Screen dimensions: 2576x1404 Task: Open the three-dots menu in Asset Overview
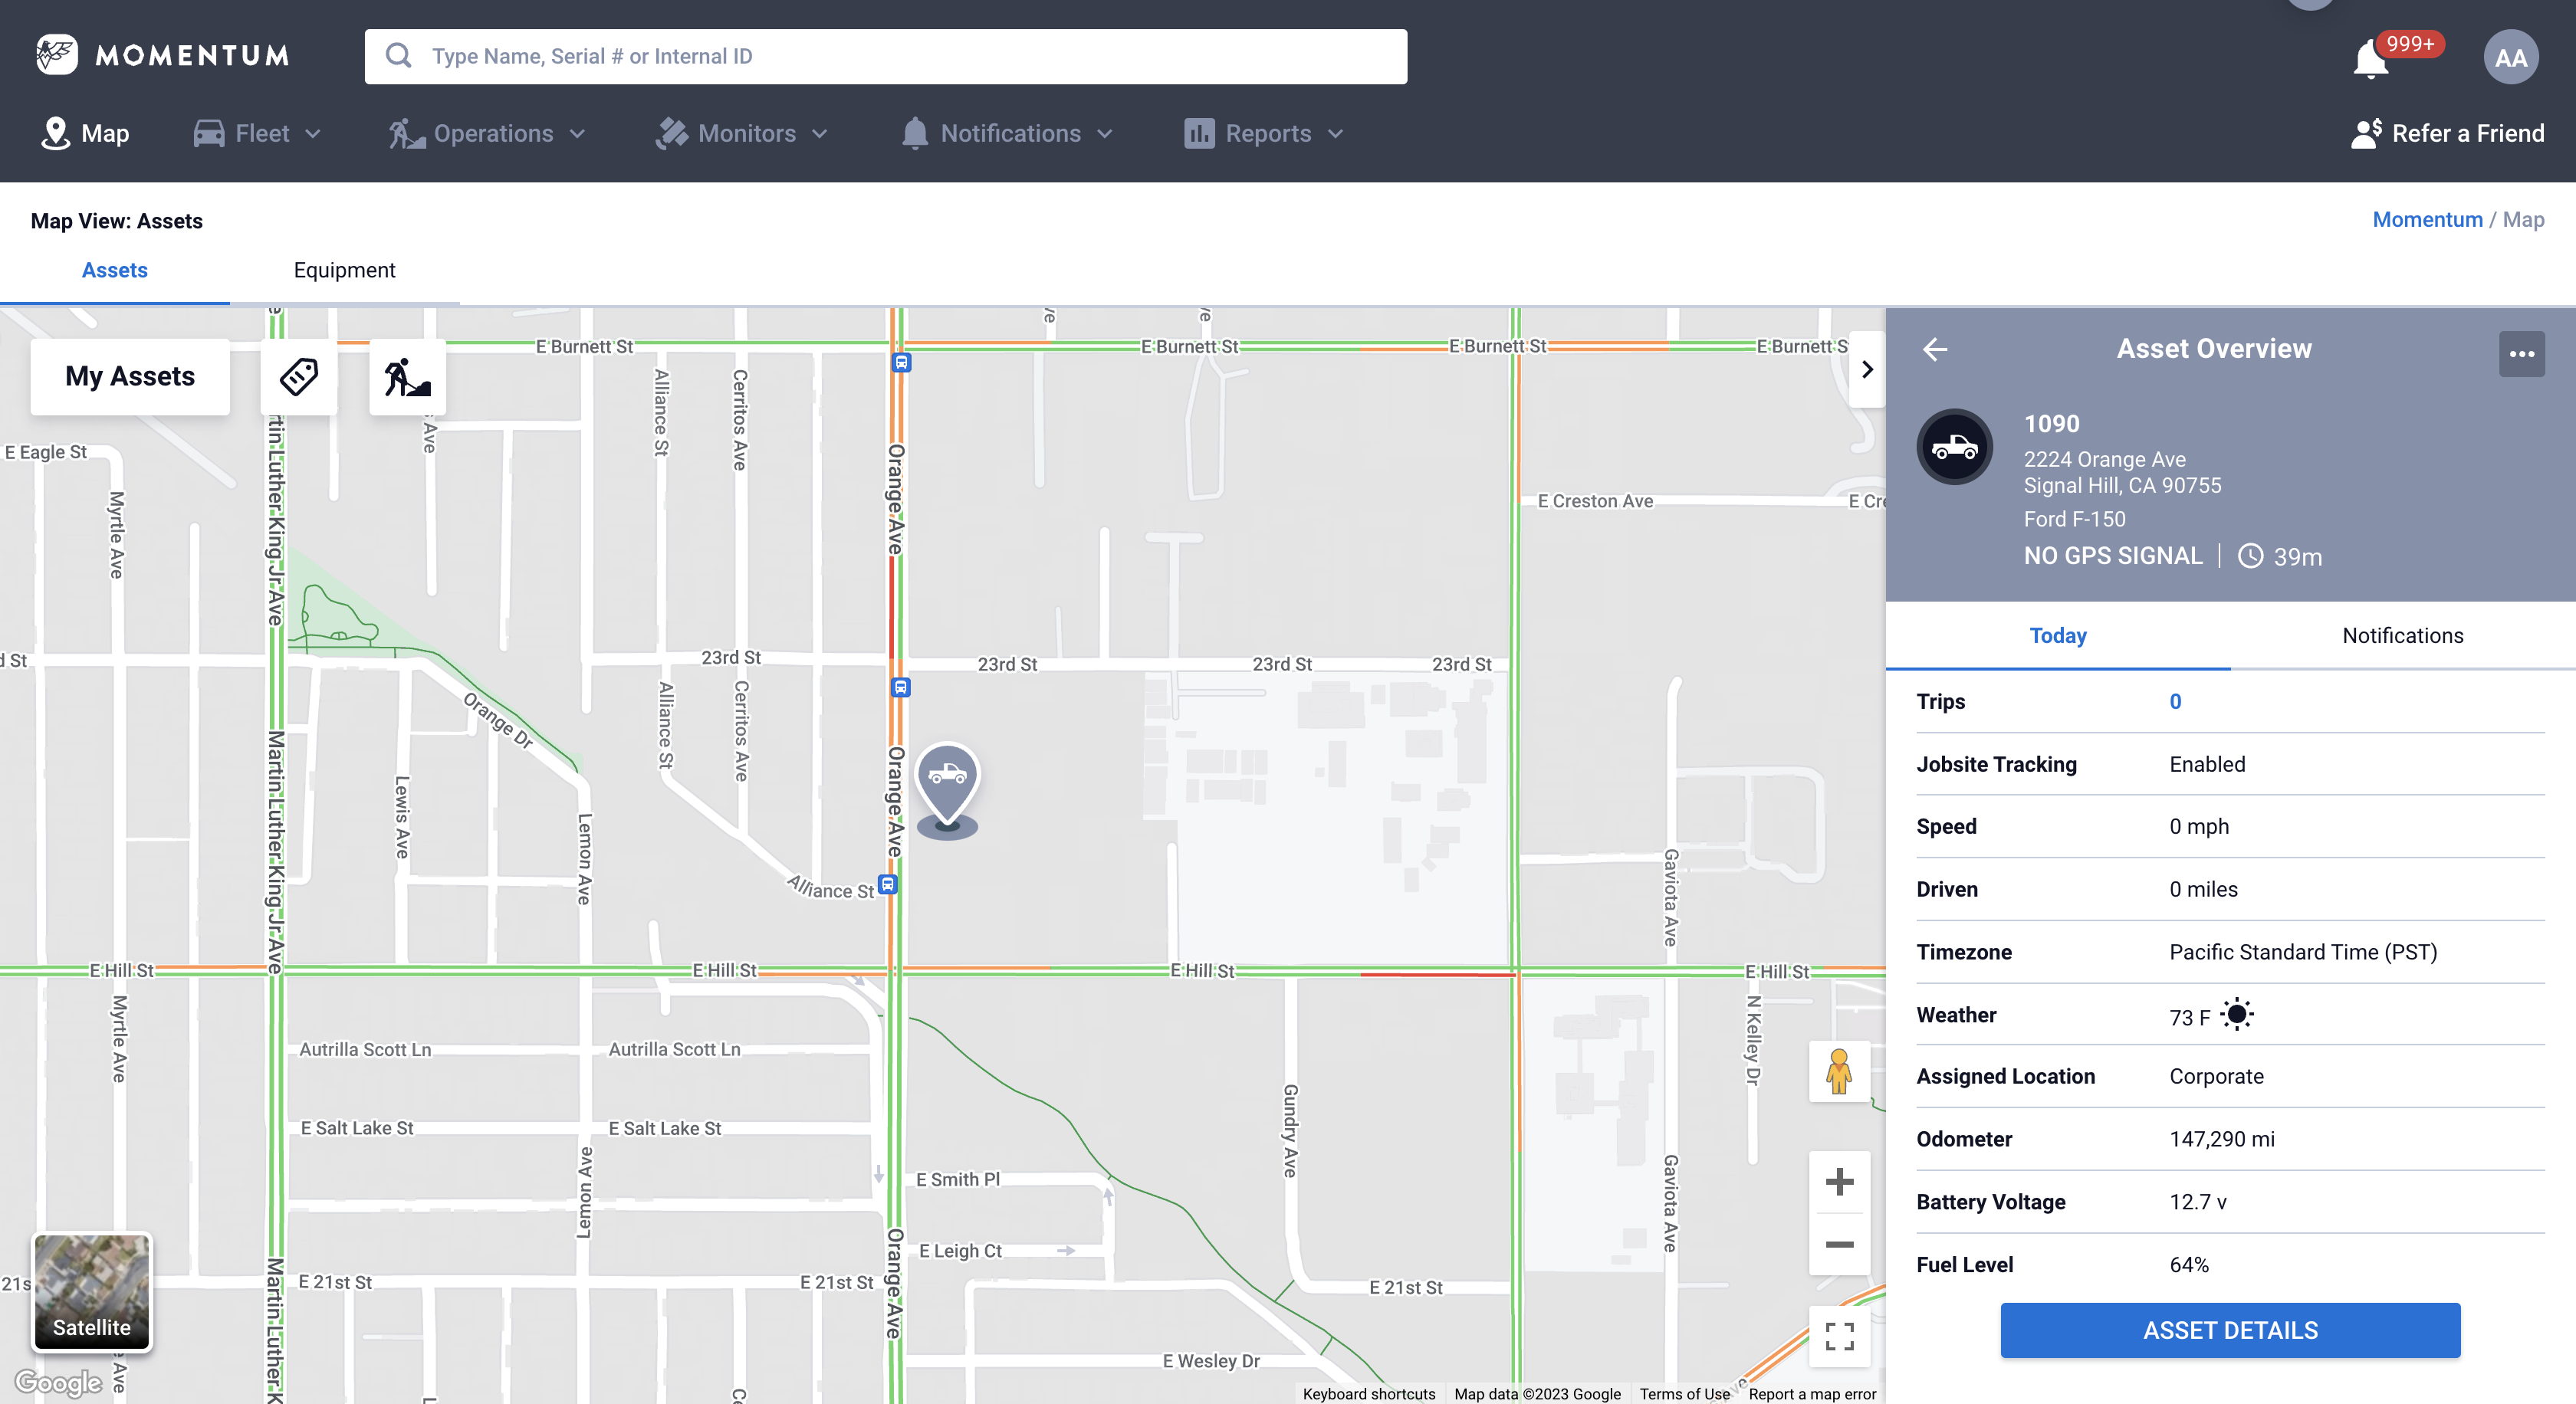pyautogui.click(x=2521, y=354)
